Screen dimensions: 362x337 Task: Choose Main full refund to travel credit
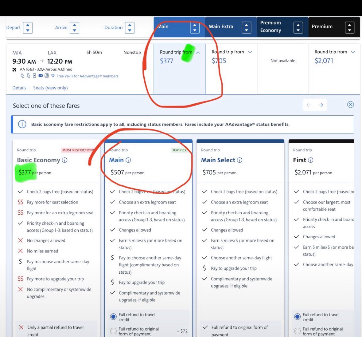(113, 317)
